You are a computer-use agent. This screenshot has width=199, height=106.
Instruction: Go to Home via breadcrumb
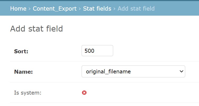point(18,9)
